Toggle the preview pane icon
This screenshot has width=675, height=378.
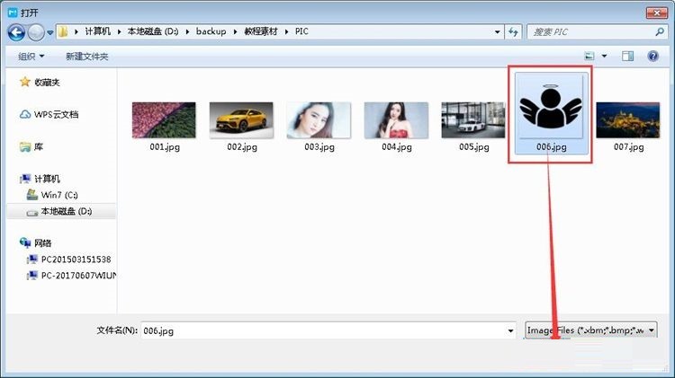pyautogui.click(x=627, y=57)
